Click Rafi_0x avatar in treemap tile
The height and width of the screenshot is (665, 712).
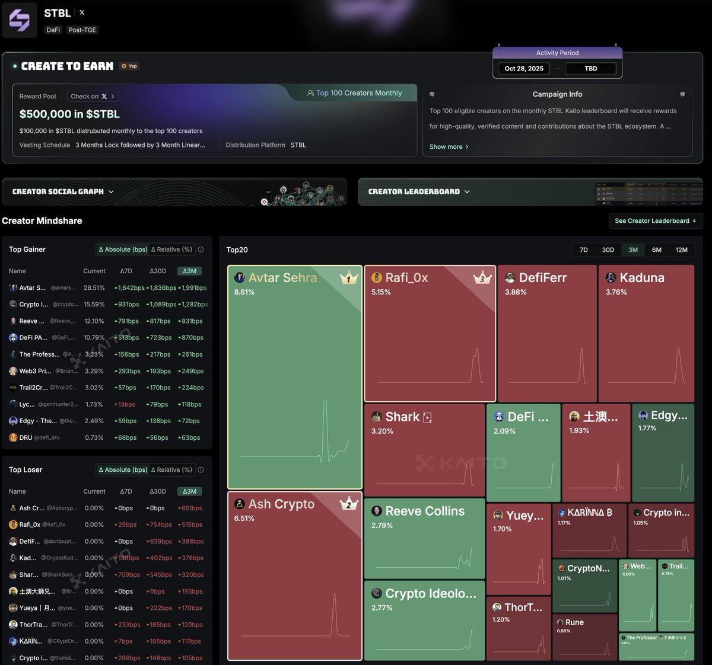click(x=377, y=277)
